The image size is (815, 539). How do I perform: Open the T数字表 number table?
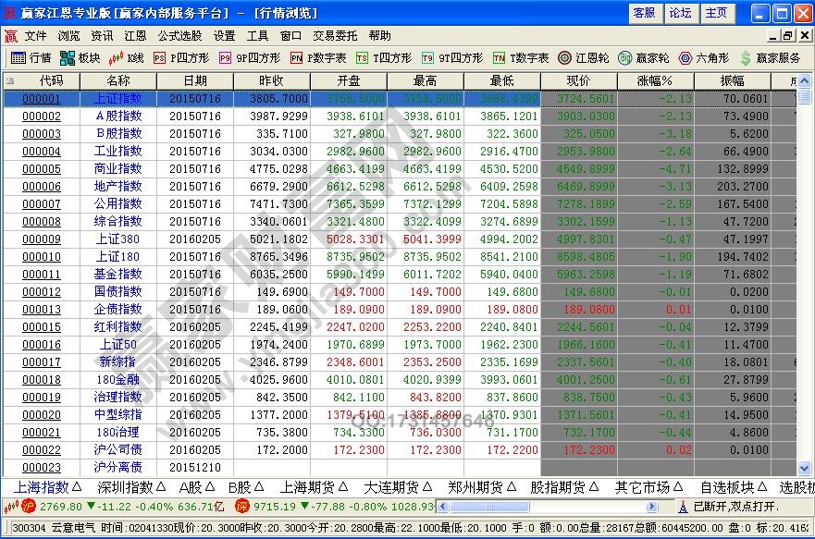pyautogui.click(x=518, y=58)
